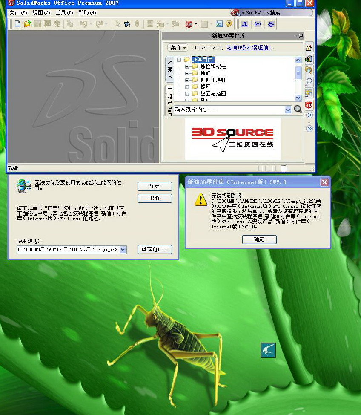Image resolution: width=361 pixels, height=415 pixels.
Task: Click the 使用源 path input field
Action: pyautogui.click(x=68, y=250)
